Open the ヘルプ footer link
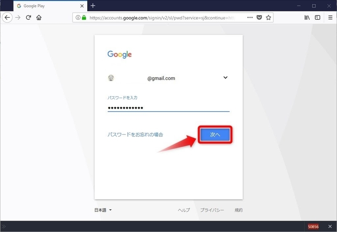The height and width of the screenshot is (232, 337). click(184, 210)
